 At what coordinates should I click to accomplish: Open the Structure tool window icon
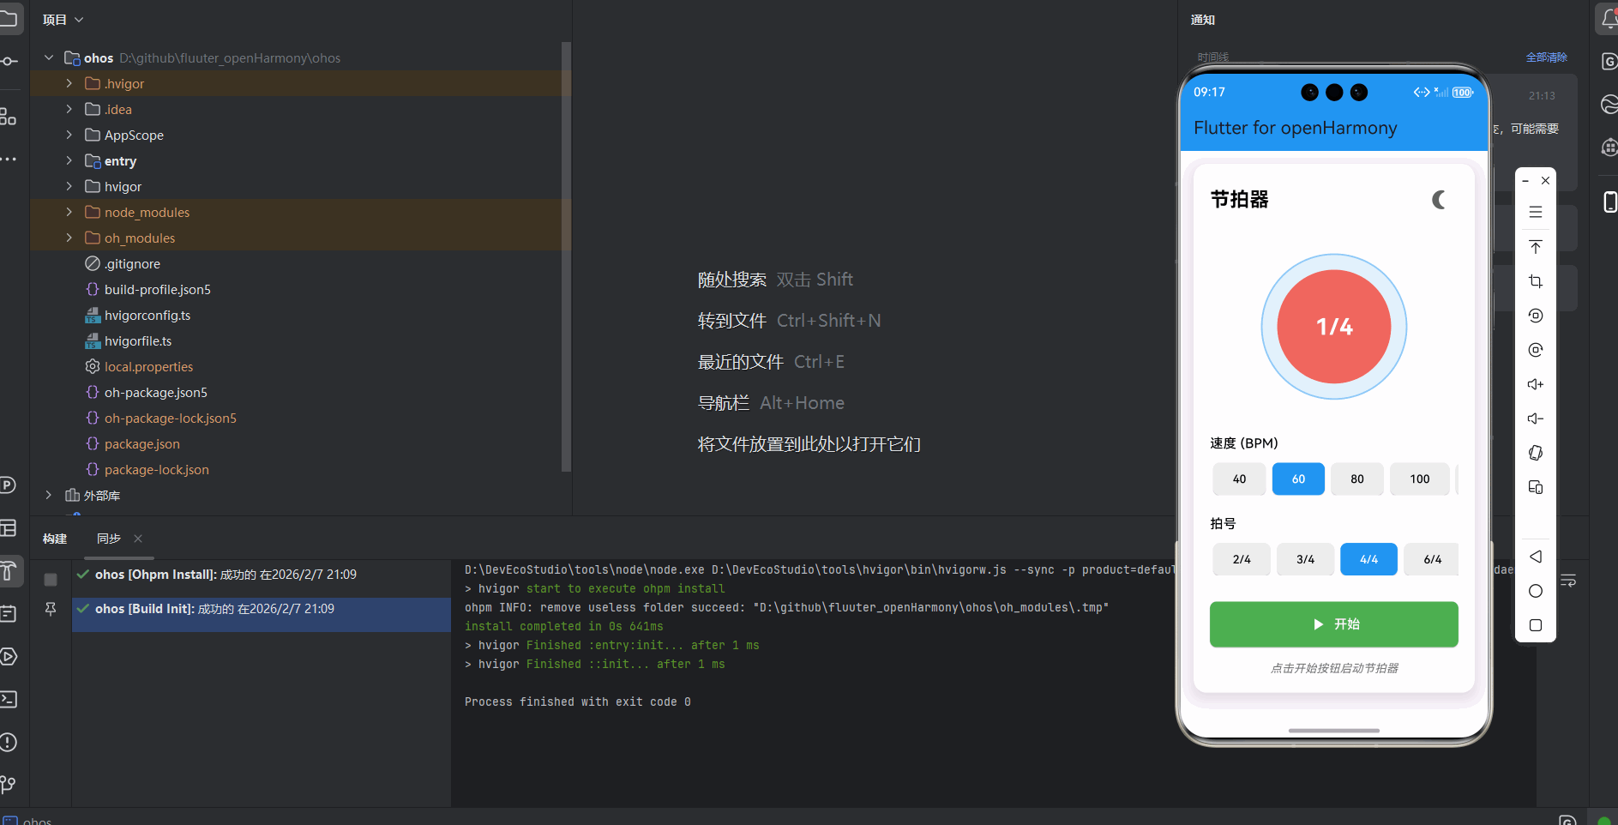point(8,117)
